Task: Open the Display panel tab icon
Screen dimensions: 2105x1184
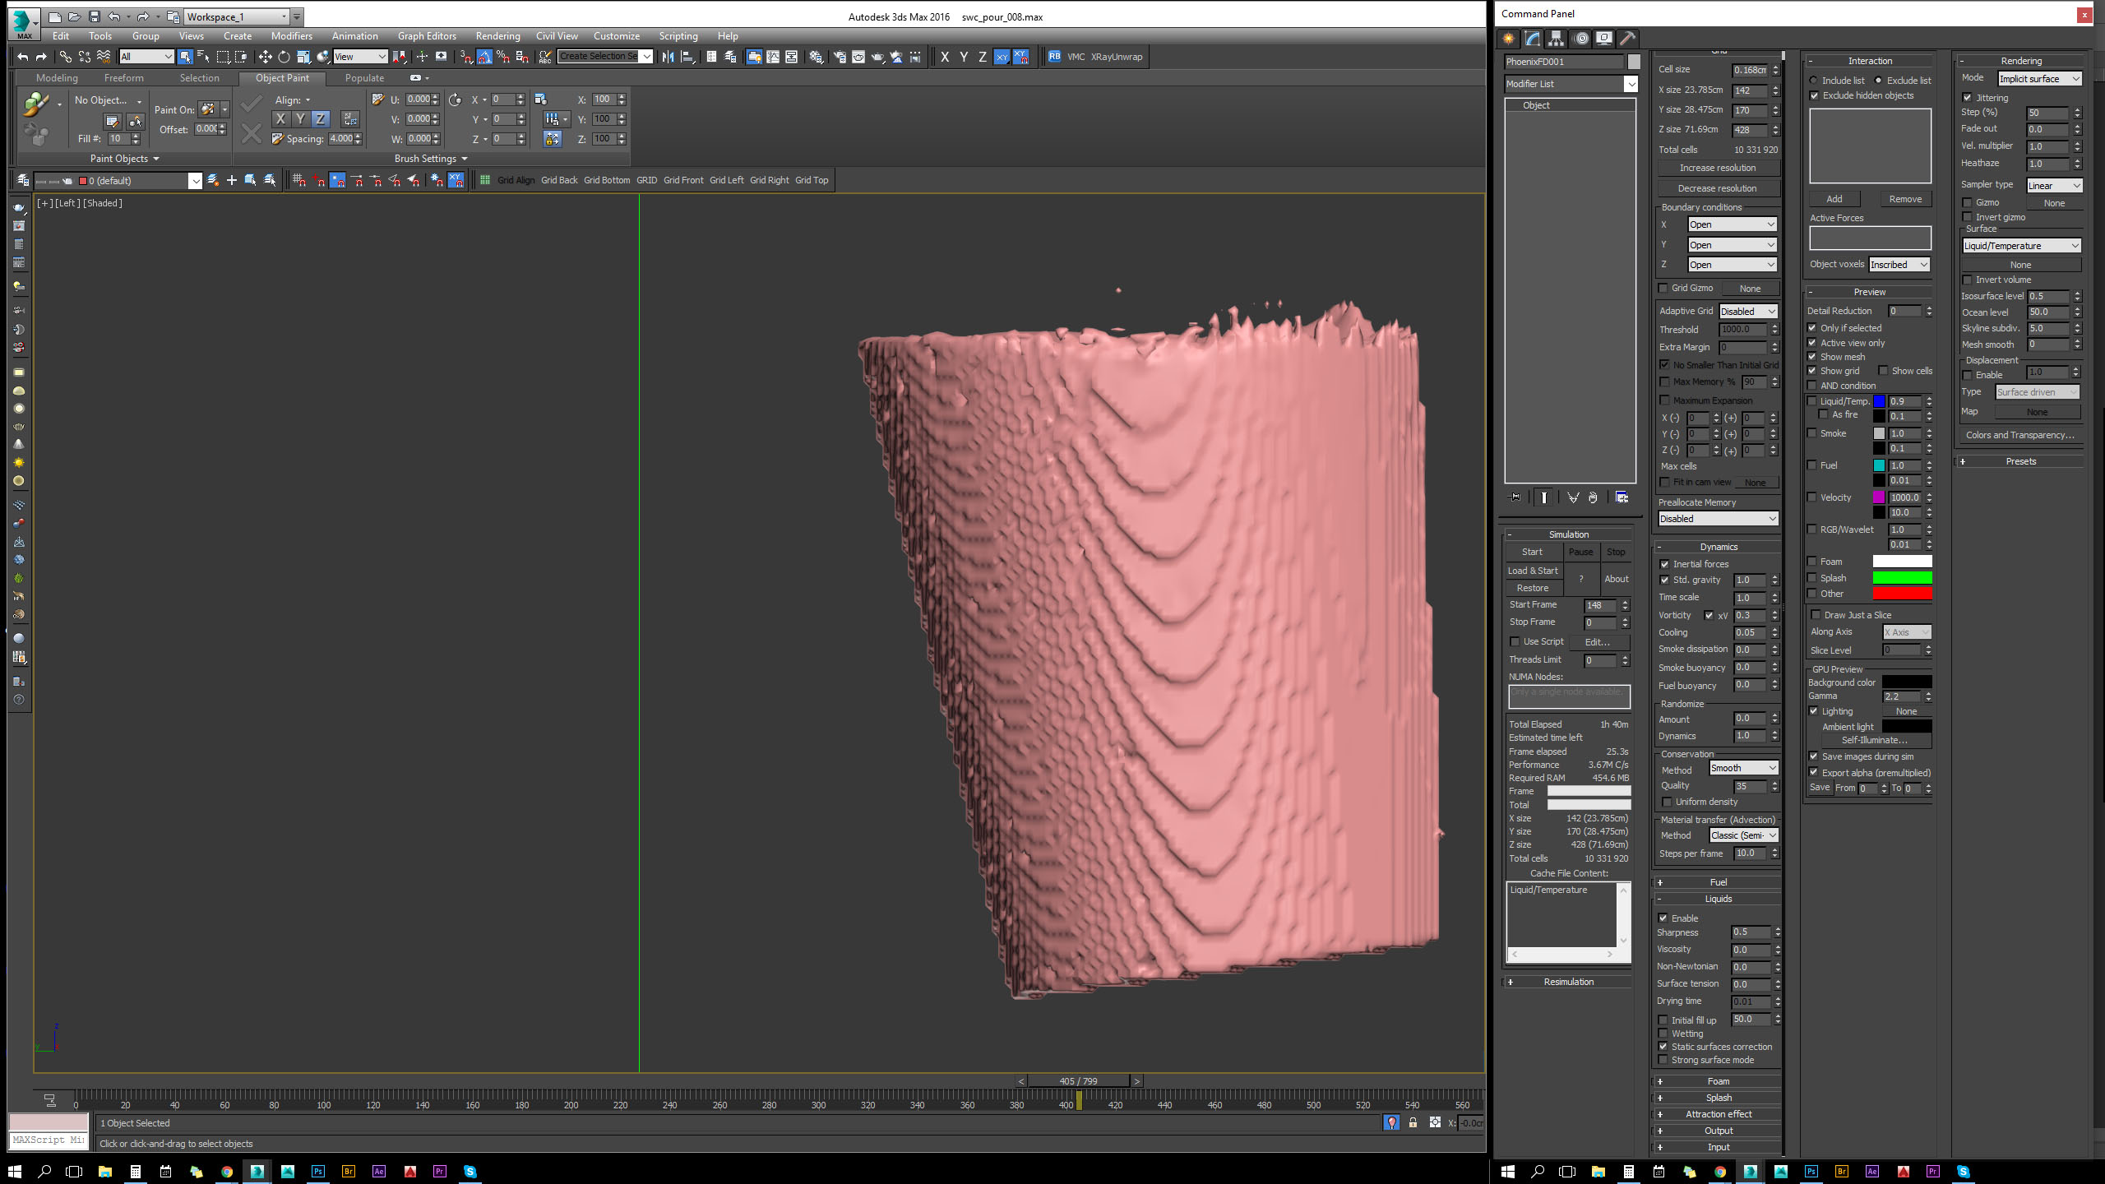Action: pos(1604,39)
